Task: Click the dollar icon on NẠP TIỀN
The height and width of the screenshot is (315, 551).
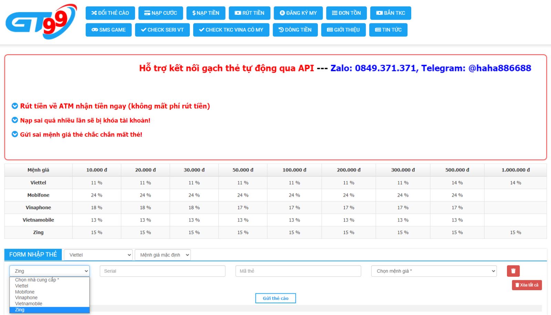Action: 194,13
